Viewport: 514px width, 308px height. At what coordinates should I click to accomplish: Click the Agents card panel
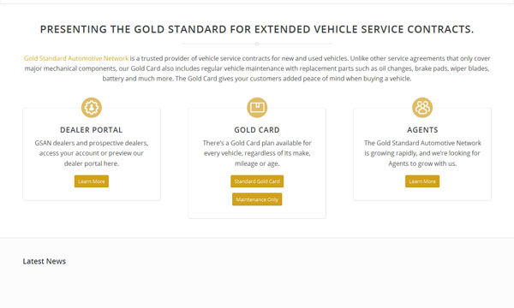point(422,154)
